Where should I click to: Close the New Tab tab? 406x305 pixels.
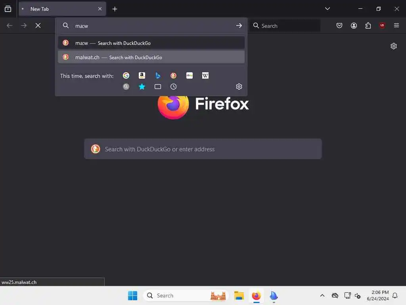[x=100, y=9]
